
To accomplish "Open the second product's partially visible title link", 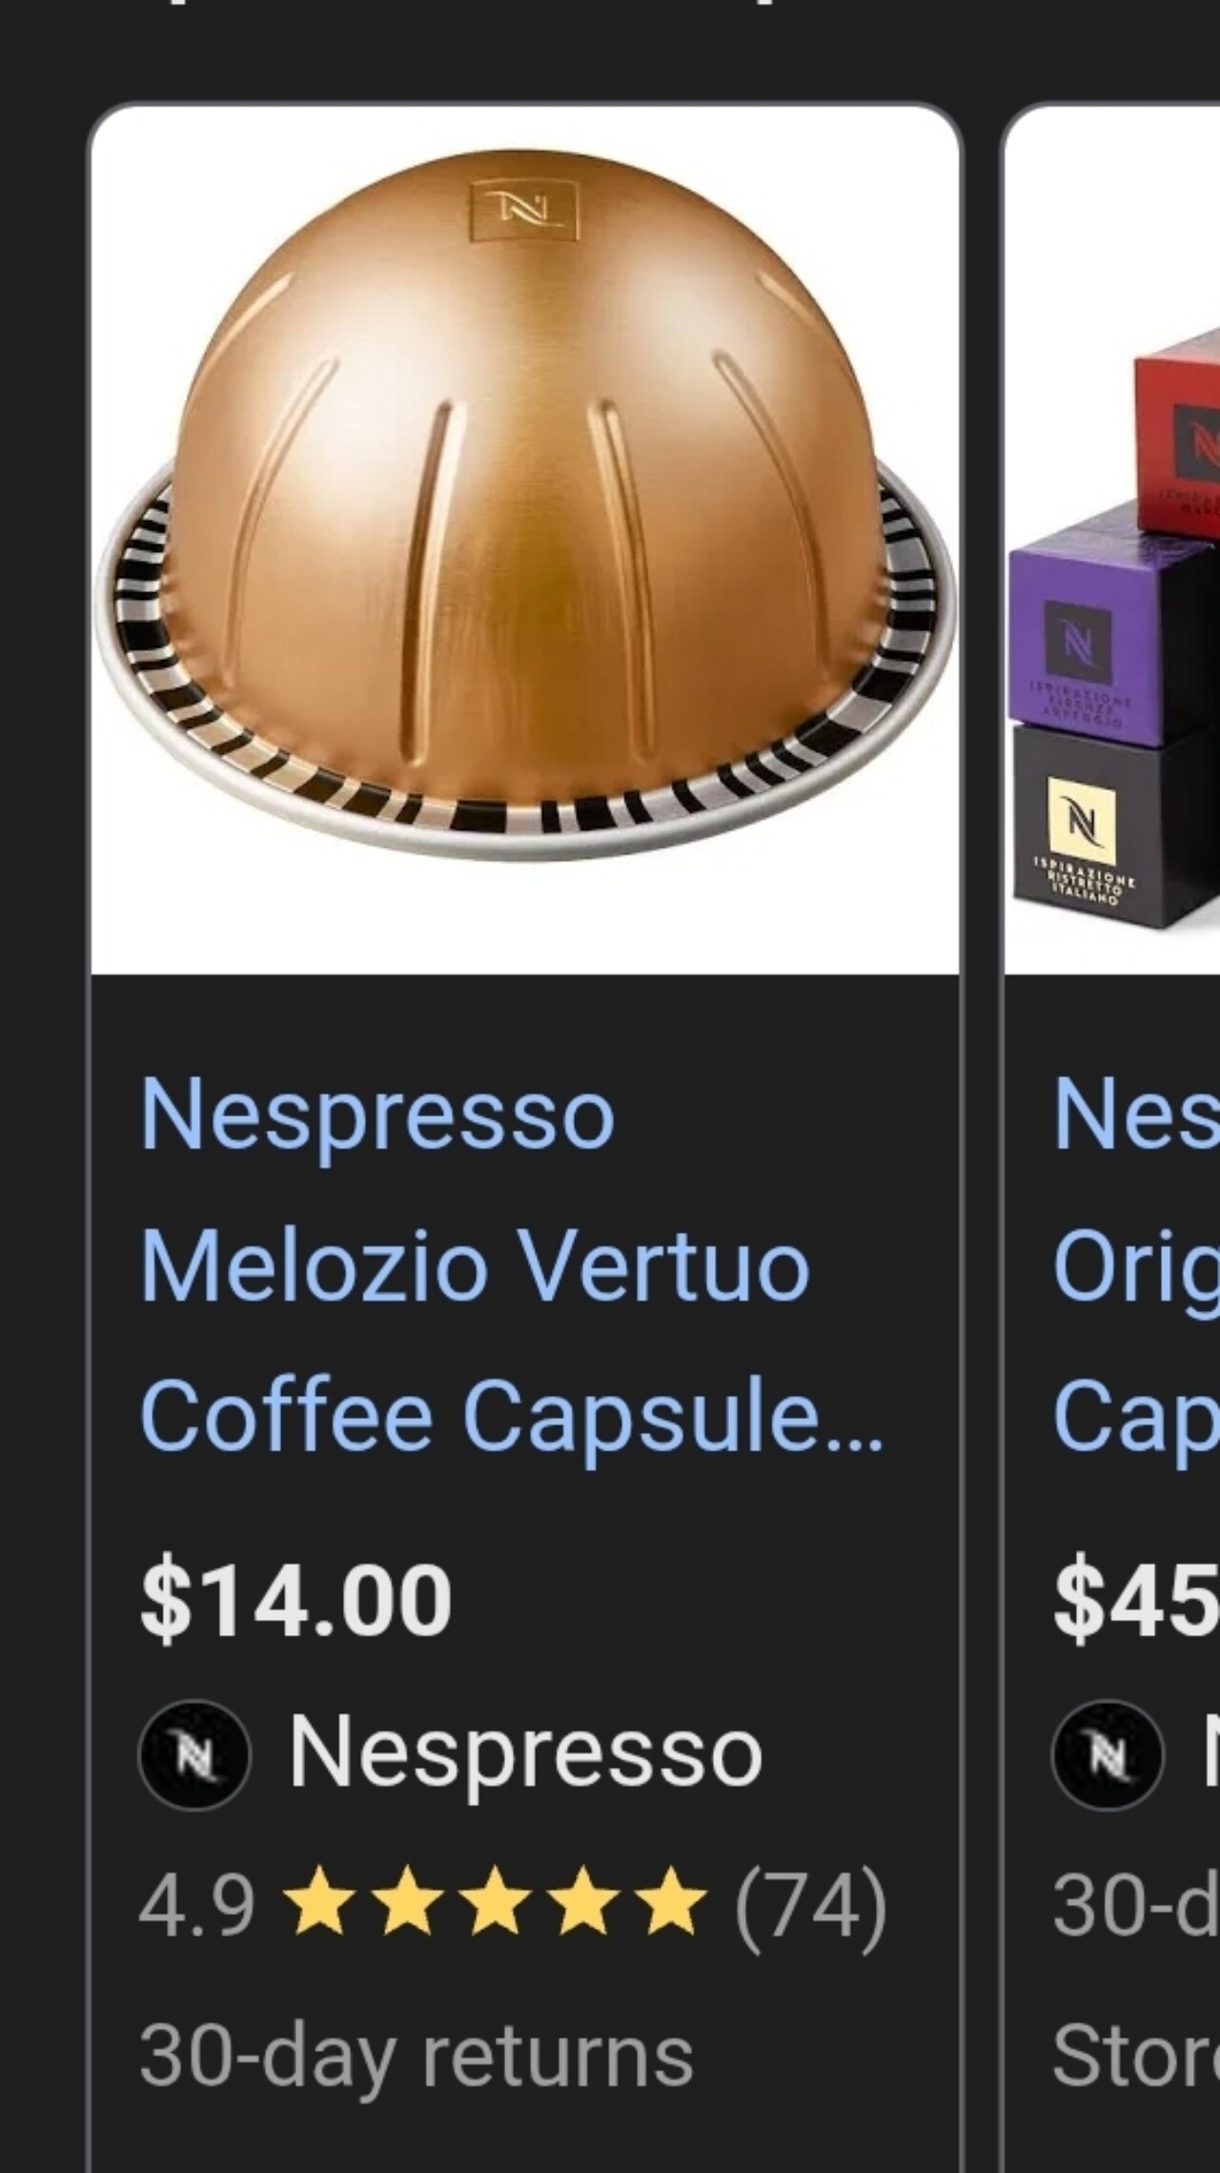I will (1136, 1264).
